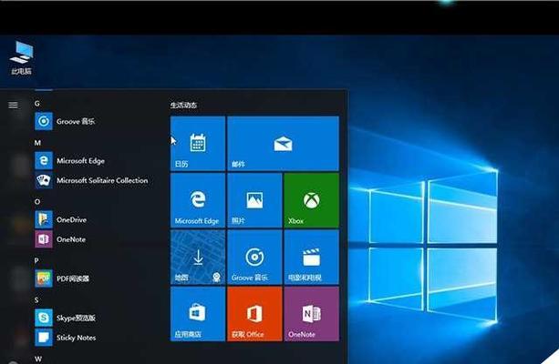The height and width of the screenshot is (364, 559).
Task: Open OneNote entry in app list
Action: click(71, 239)
